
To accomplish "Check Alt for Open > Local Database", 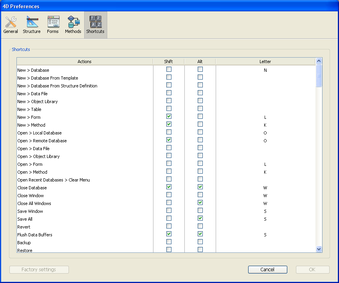I will click(200, 132).
